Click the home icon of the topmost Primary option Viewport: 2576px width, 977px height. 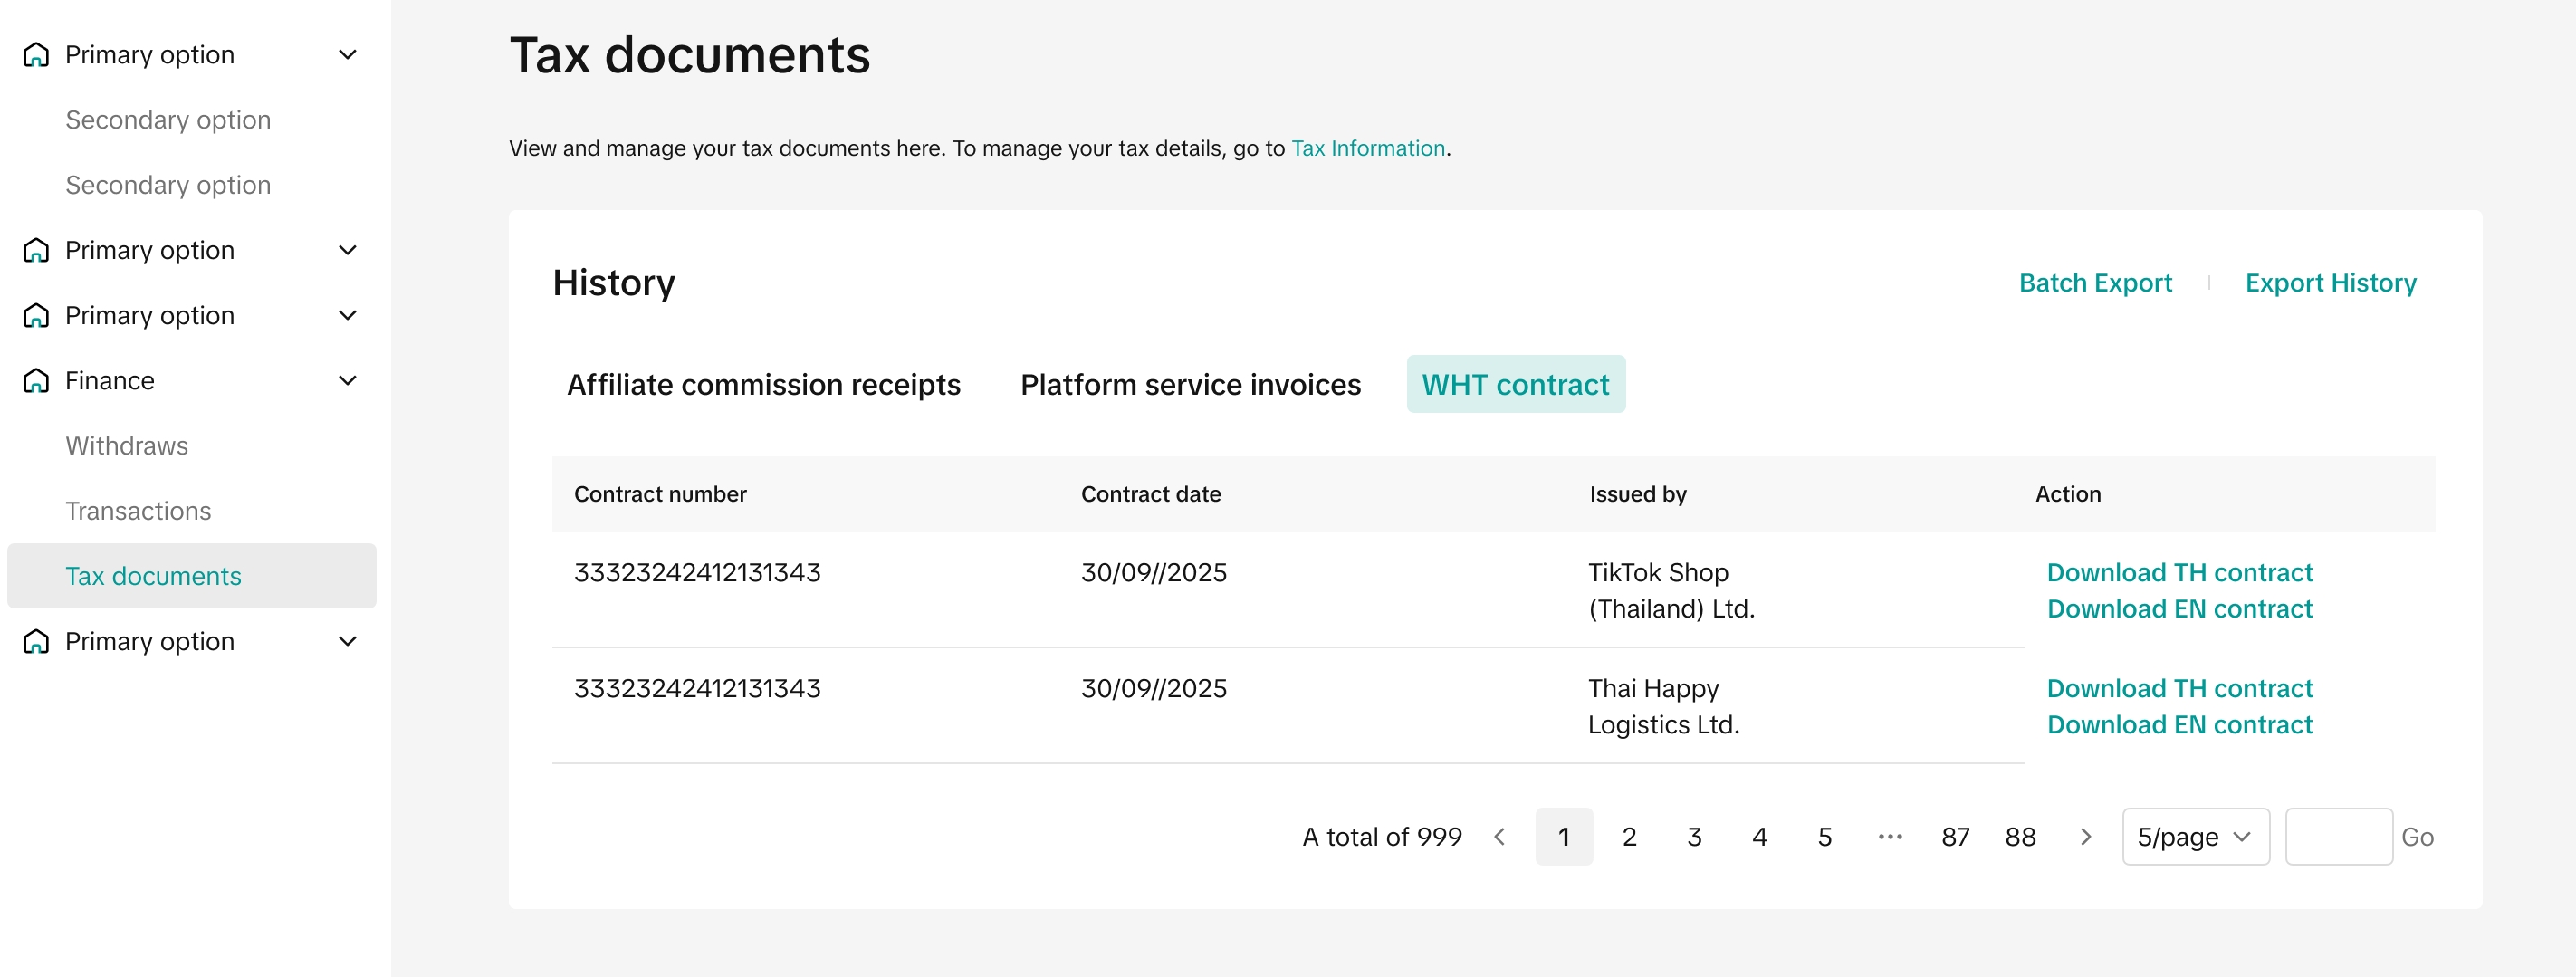click(36, 55)
